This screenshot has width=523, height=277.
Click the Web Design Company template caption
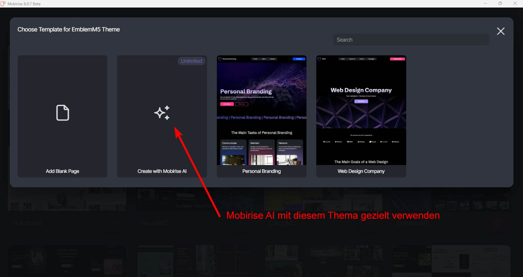[x=361, y=171]
